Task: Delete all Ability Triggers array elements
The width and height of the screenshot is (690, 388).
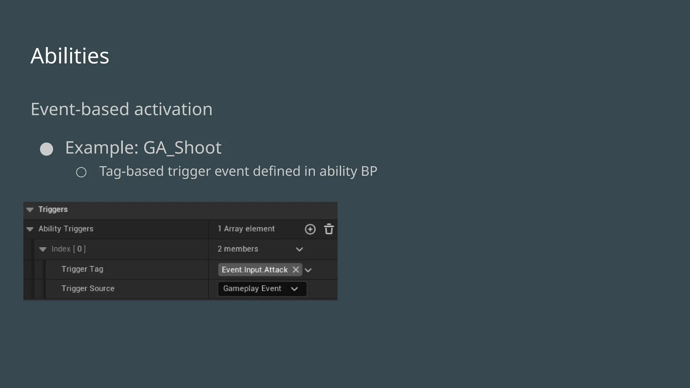Action: [329, 229]
